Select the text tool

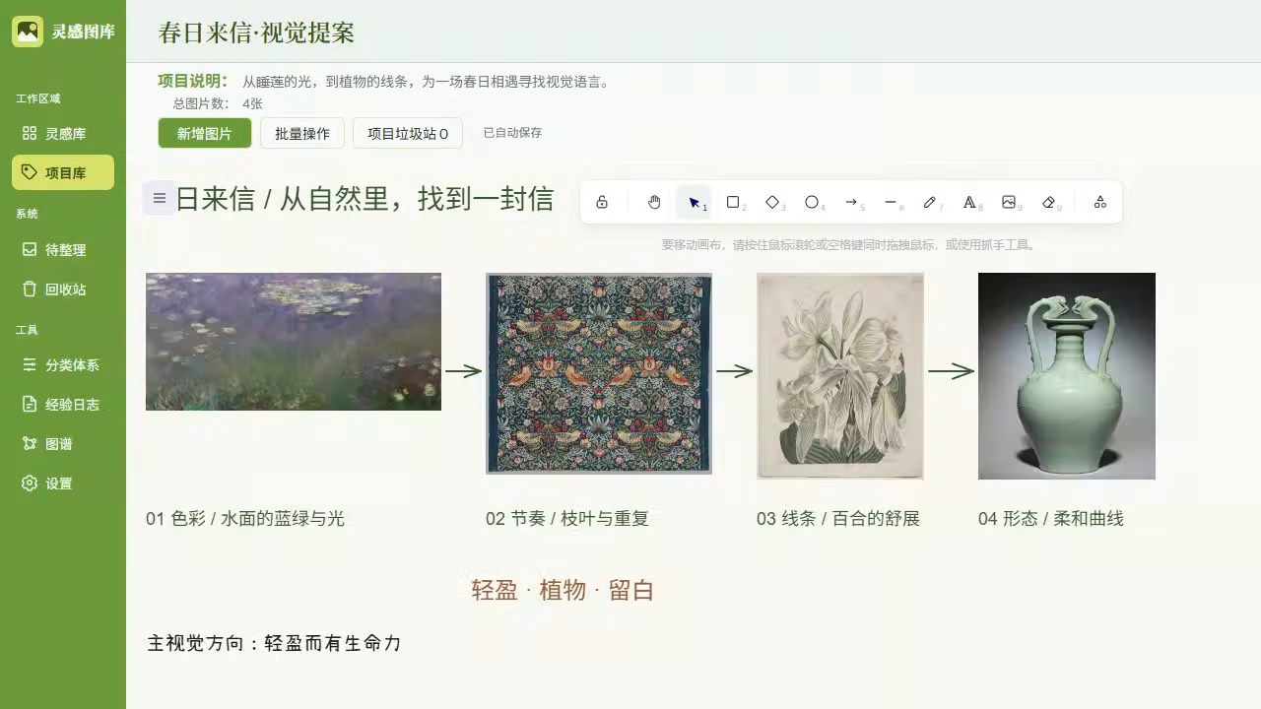[x=969, y=202]
